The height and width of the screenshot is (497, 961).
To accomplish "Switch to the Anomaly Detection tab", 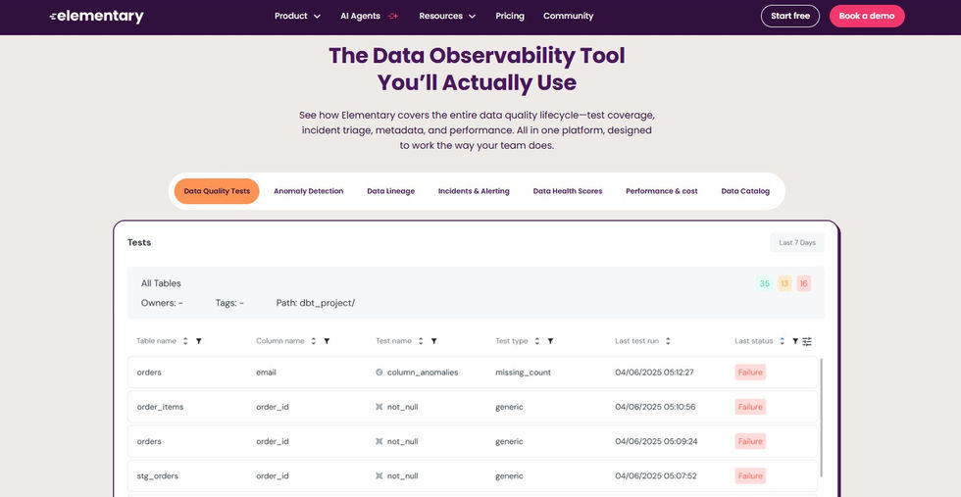I will click(x=308, y=191).
